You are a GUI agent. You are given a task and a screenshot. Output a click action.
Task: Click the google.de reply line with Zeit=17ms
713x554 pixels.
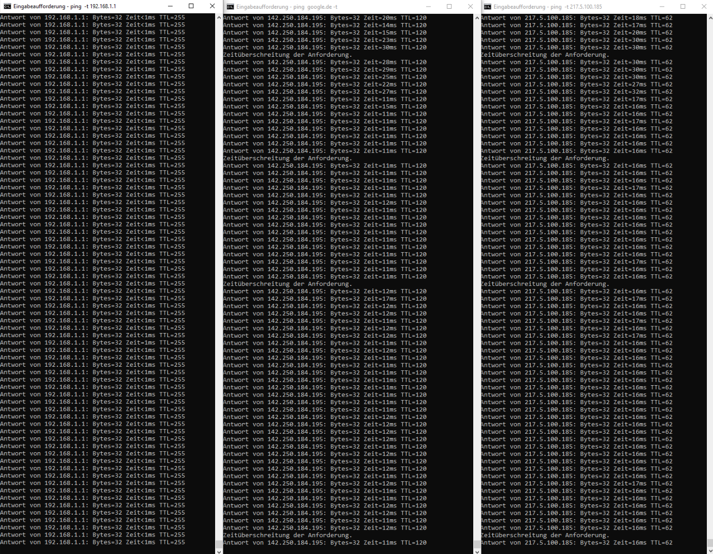(x=325, y=299)
